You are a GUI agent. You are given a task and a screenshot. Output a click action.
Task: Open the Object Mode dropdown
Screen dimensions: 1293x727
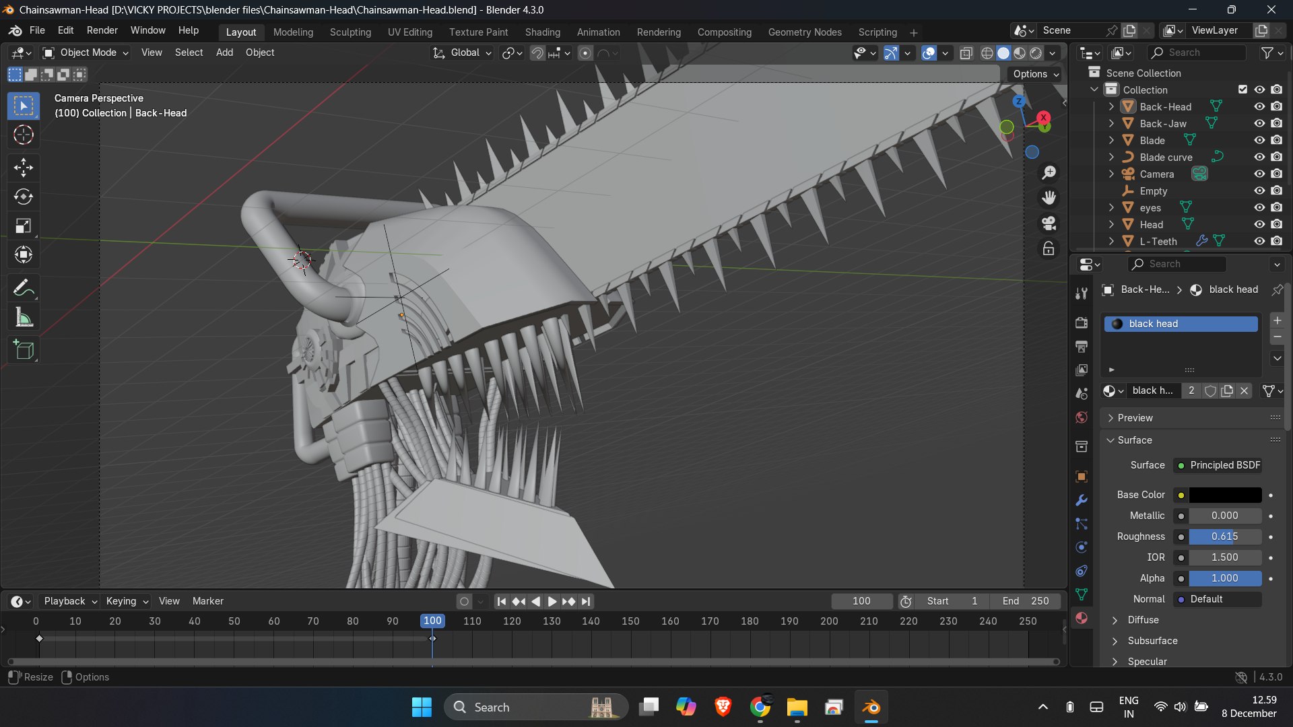(x=85, y=53)
